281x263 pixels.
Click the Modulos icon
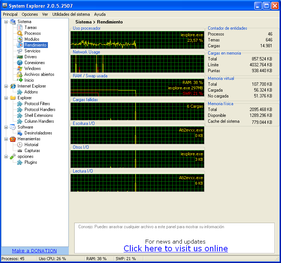coord(20,39)
